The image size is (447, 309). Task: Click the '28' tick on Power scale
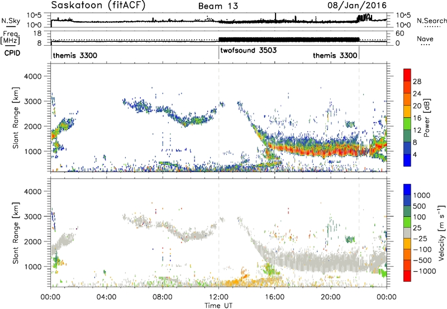point(417,81)
